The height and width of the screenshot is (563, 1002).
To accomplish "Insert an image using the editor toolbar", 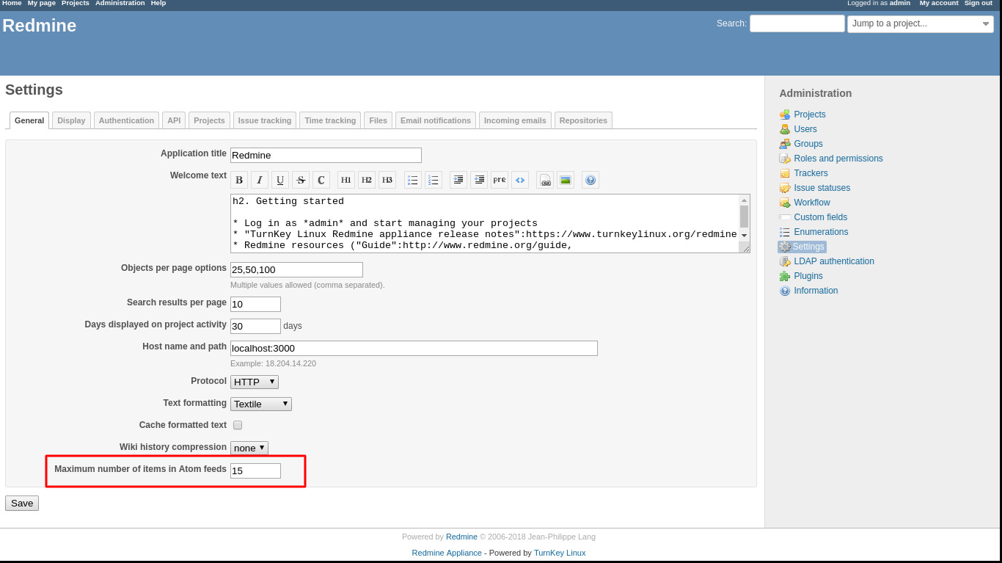I will (566, 179).
